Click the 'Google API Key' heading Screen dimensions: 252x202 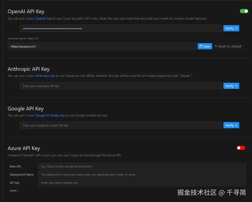(26, 109)
